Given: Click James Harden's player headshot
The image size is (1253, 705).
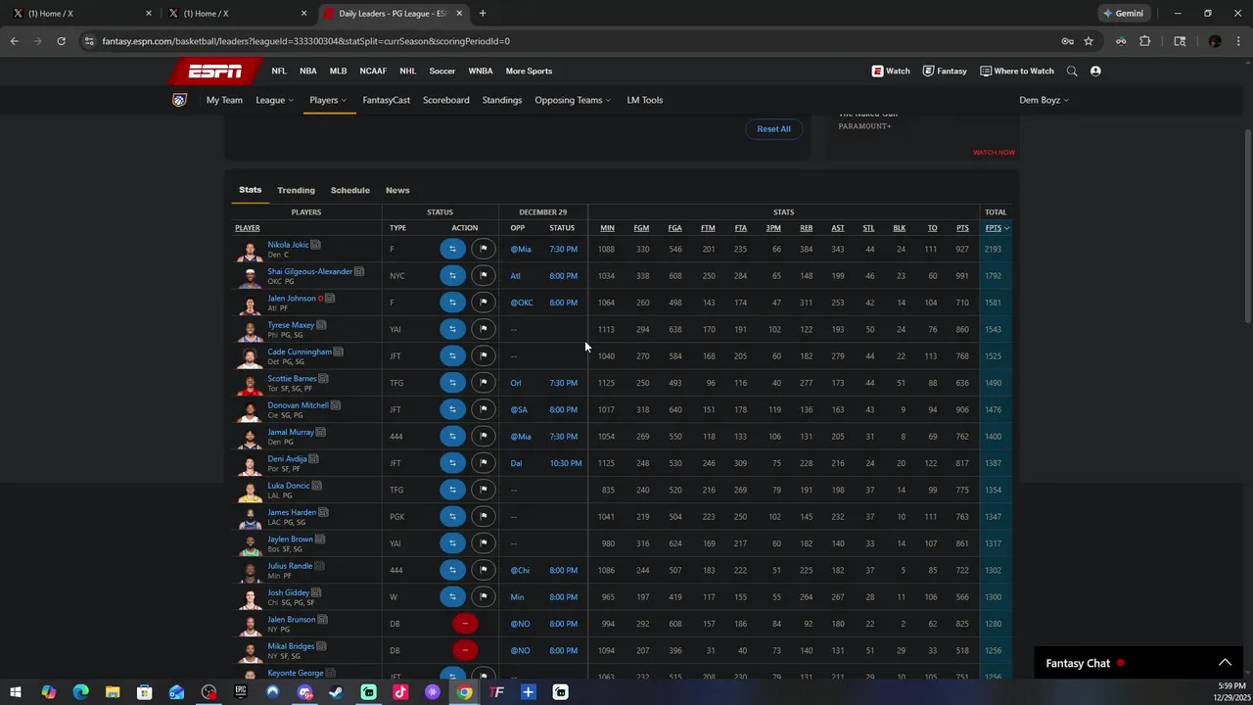Looking at the screenshot, I should click(x=250, y=518).
